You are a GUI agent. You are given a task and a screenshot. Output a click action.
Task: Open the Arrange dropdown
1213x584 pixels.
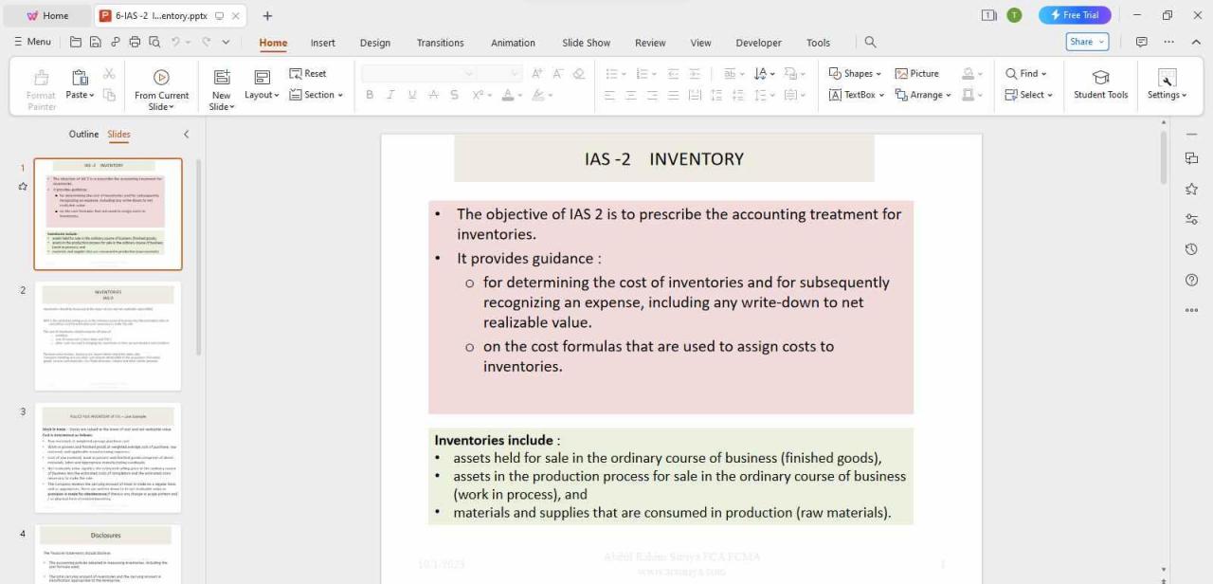923,95
